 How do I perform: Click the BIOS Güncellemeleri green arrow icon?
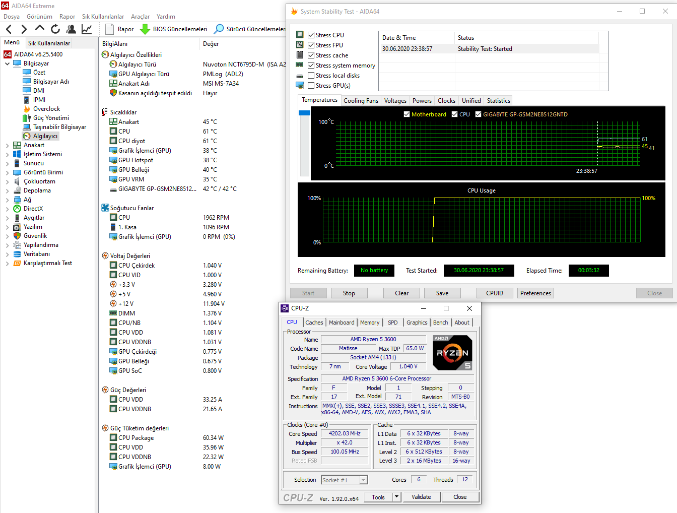145,29
